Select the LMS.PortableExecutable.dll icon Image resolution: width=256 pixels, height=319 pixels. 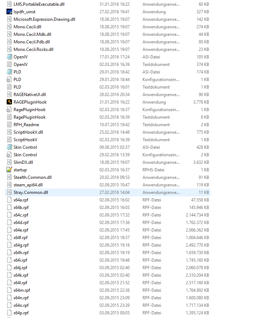coord(9,4)
